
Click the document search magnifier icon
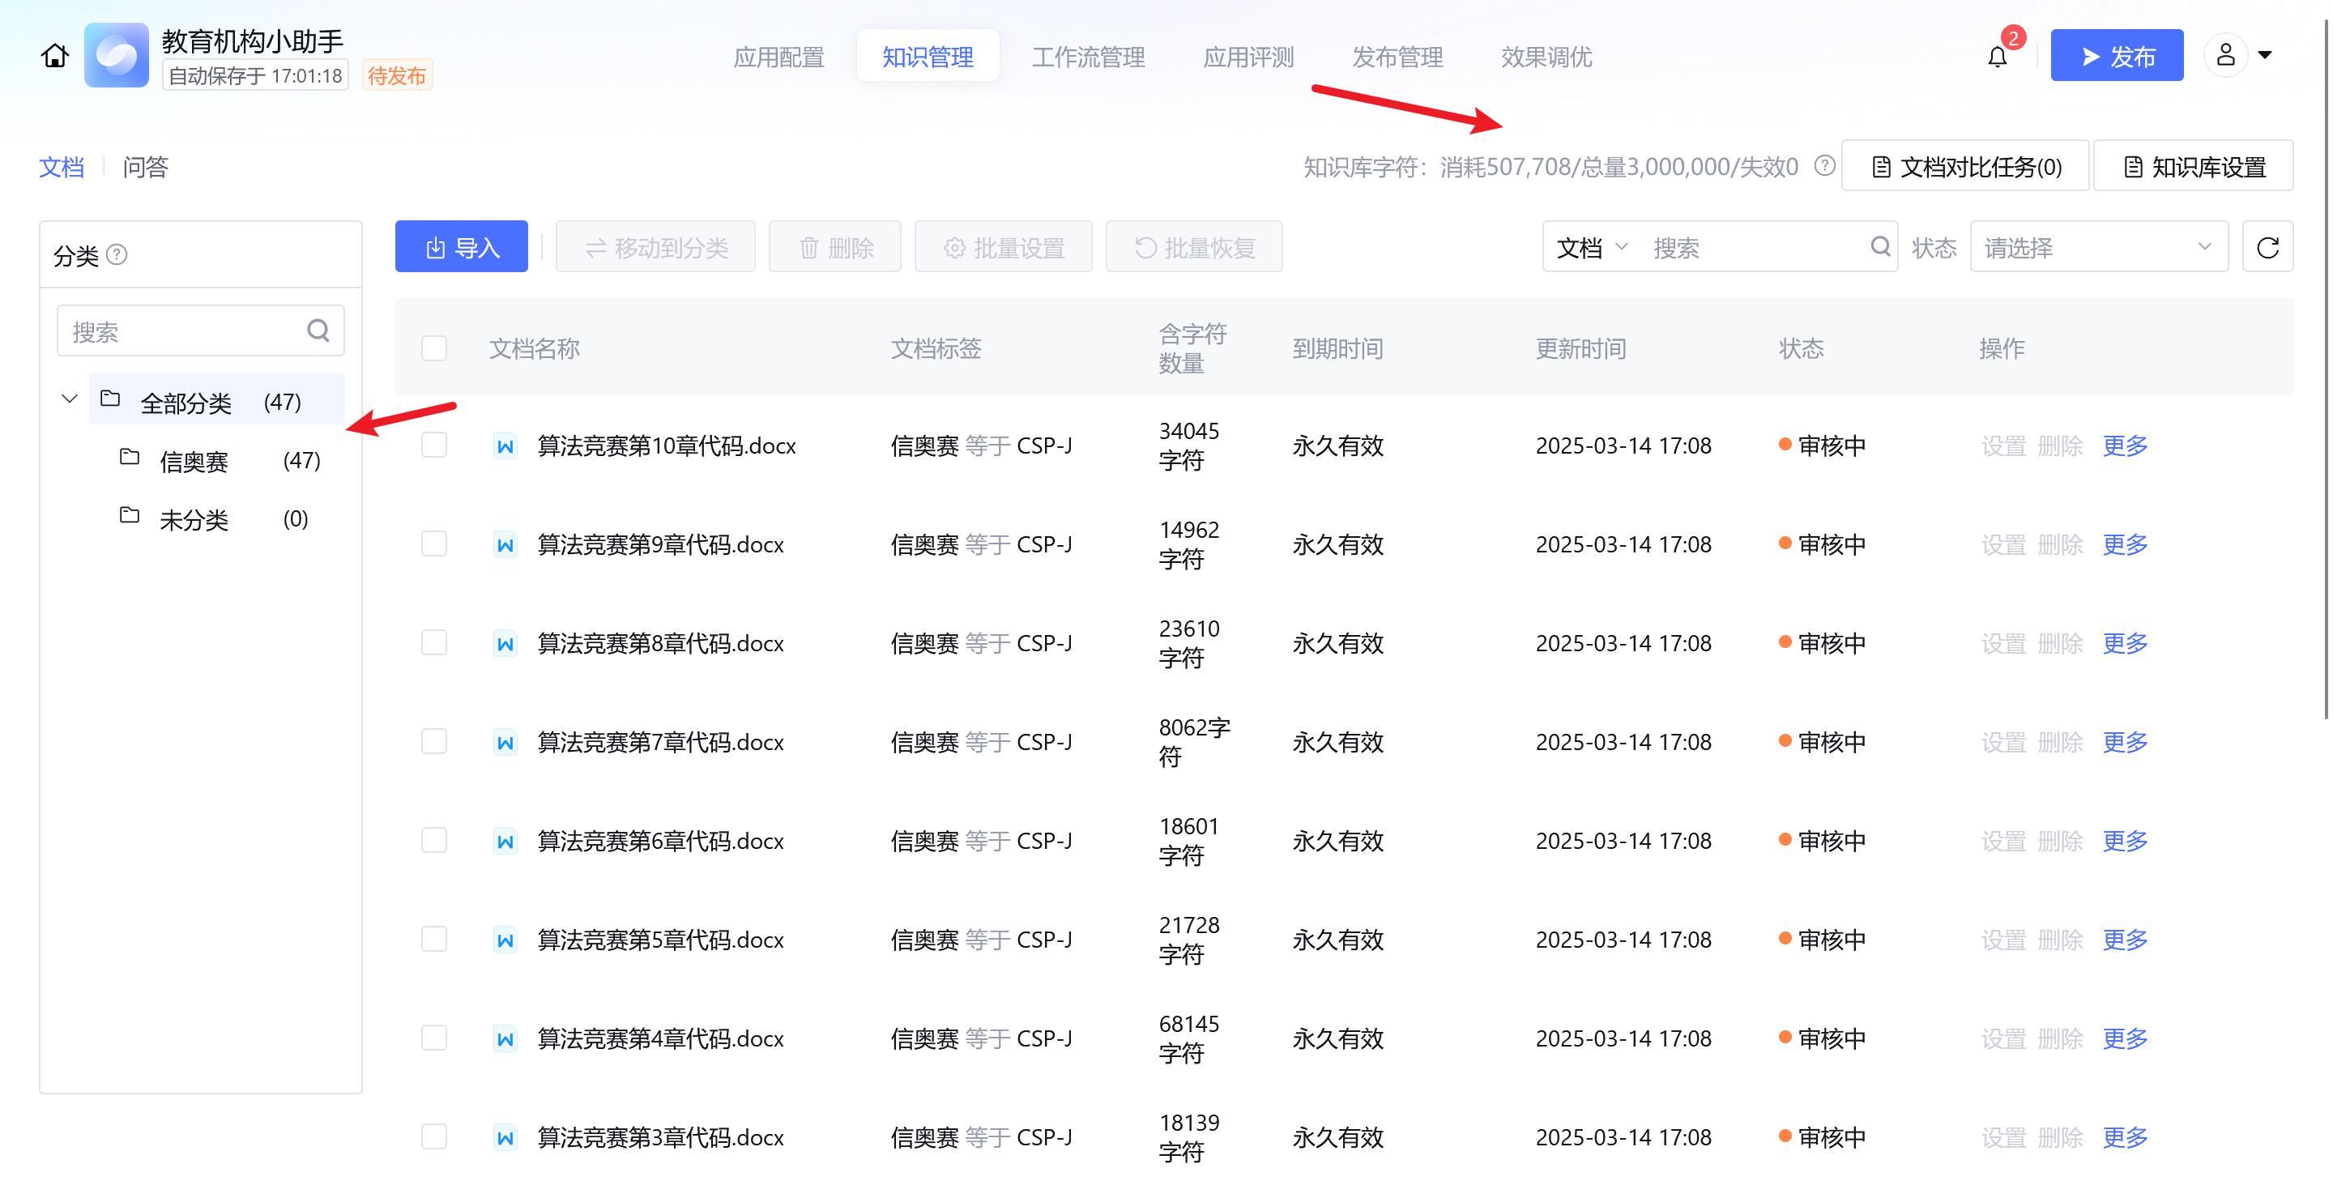pyautogui.click(x=1880, y=246)
